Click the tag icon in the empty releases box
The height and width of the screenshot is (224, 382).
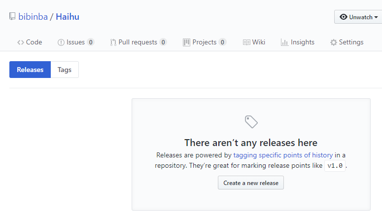pos(251,122)
